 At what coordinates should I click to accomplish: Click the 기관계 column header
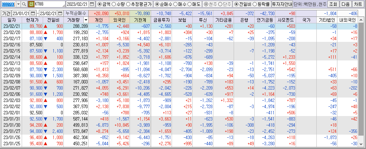pyautogui.click(x=141, y=20)
